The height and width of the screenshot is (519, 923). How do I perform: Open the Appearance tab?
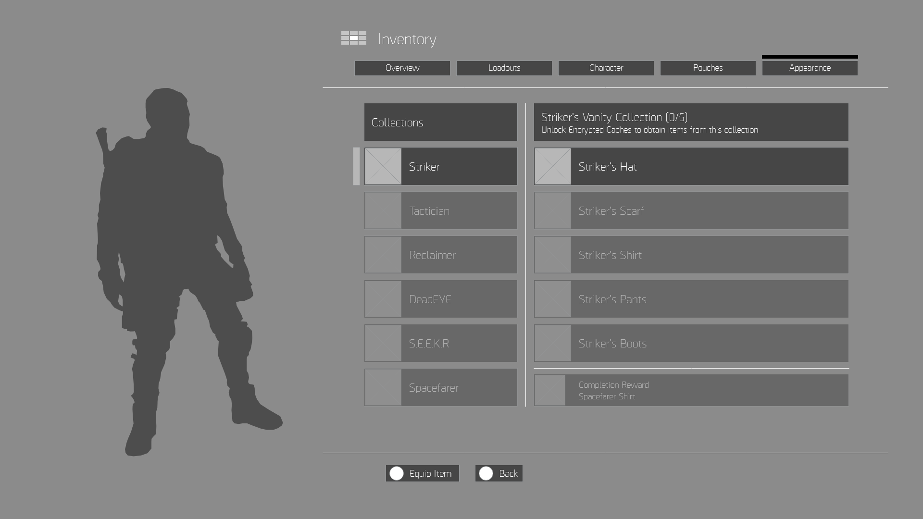tap(810, 68)
